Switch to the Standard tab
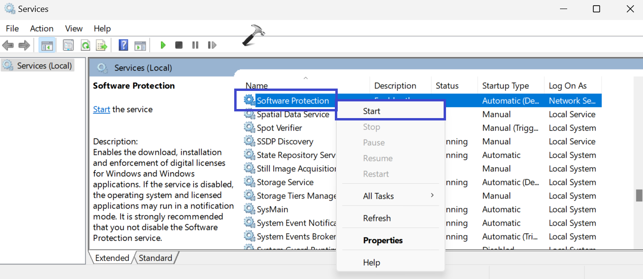Image resolution: width=643 pixels, height=279 pixels. tap(156, 258)
